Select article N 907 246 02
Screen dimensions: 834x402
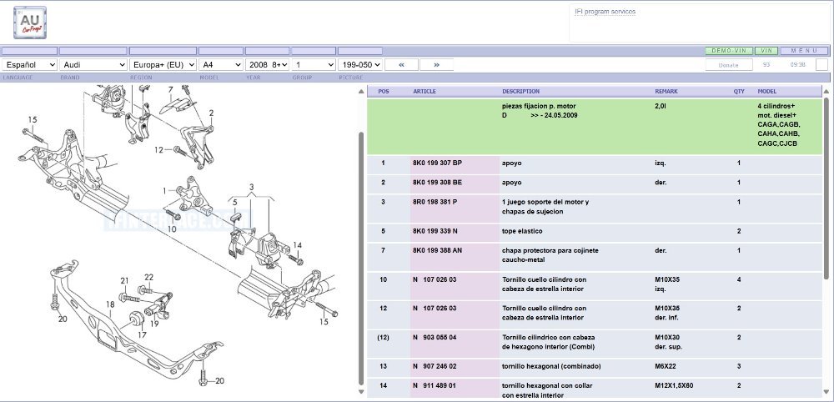pos(435,366)
